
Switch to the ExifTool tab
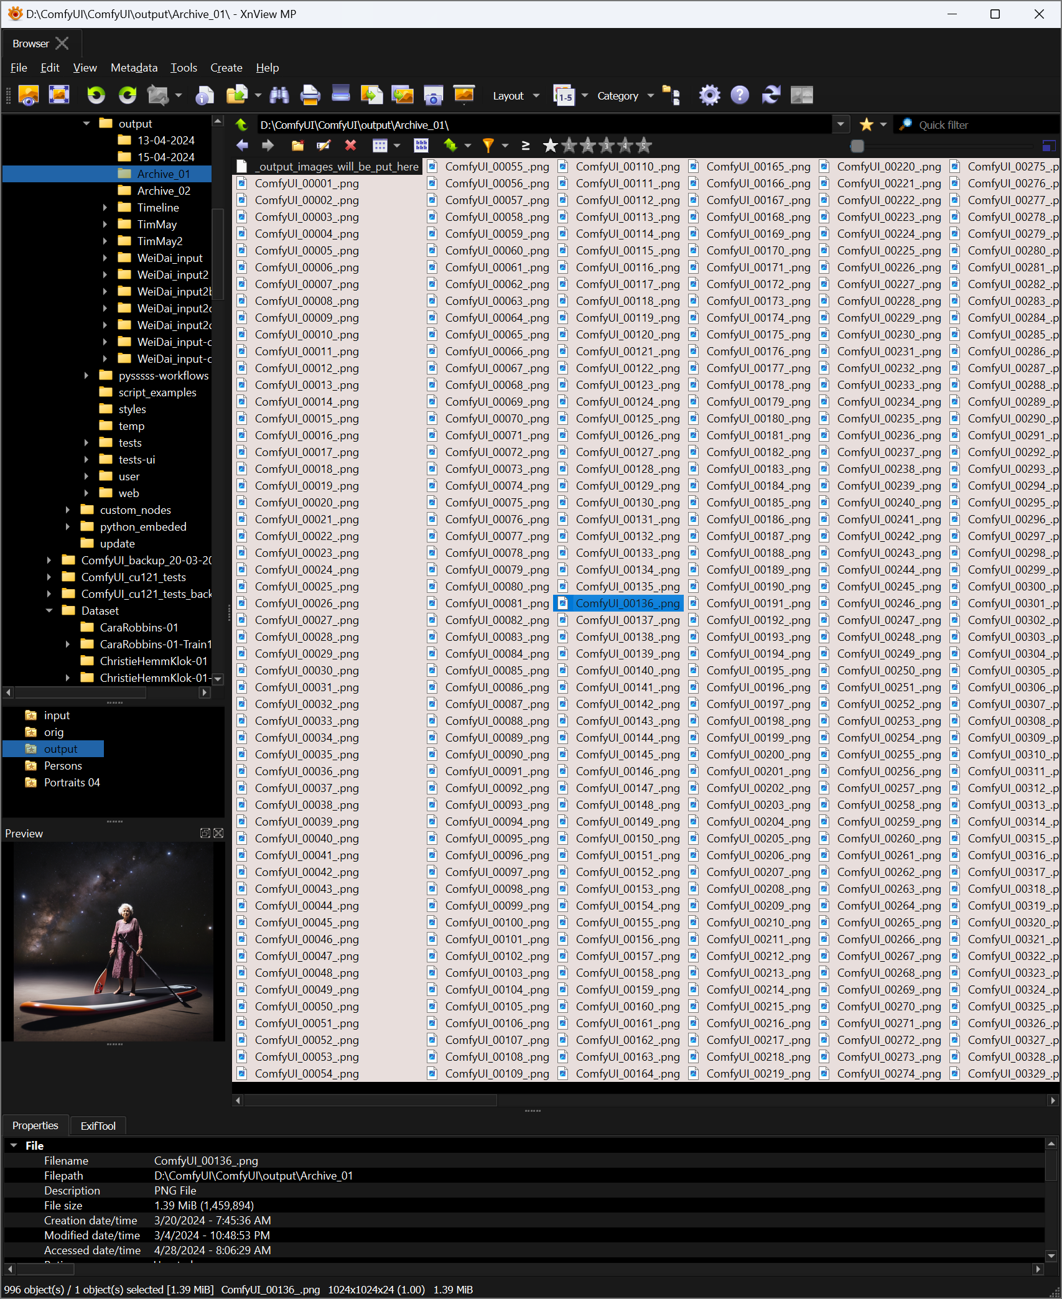pyautogui.click(x=98, y=1125)
